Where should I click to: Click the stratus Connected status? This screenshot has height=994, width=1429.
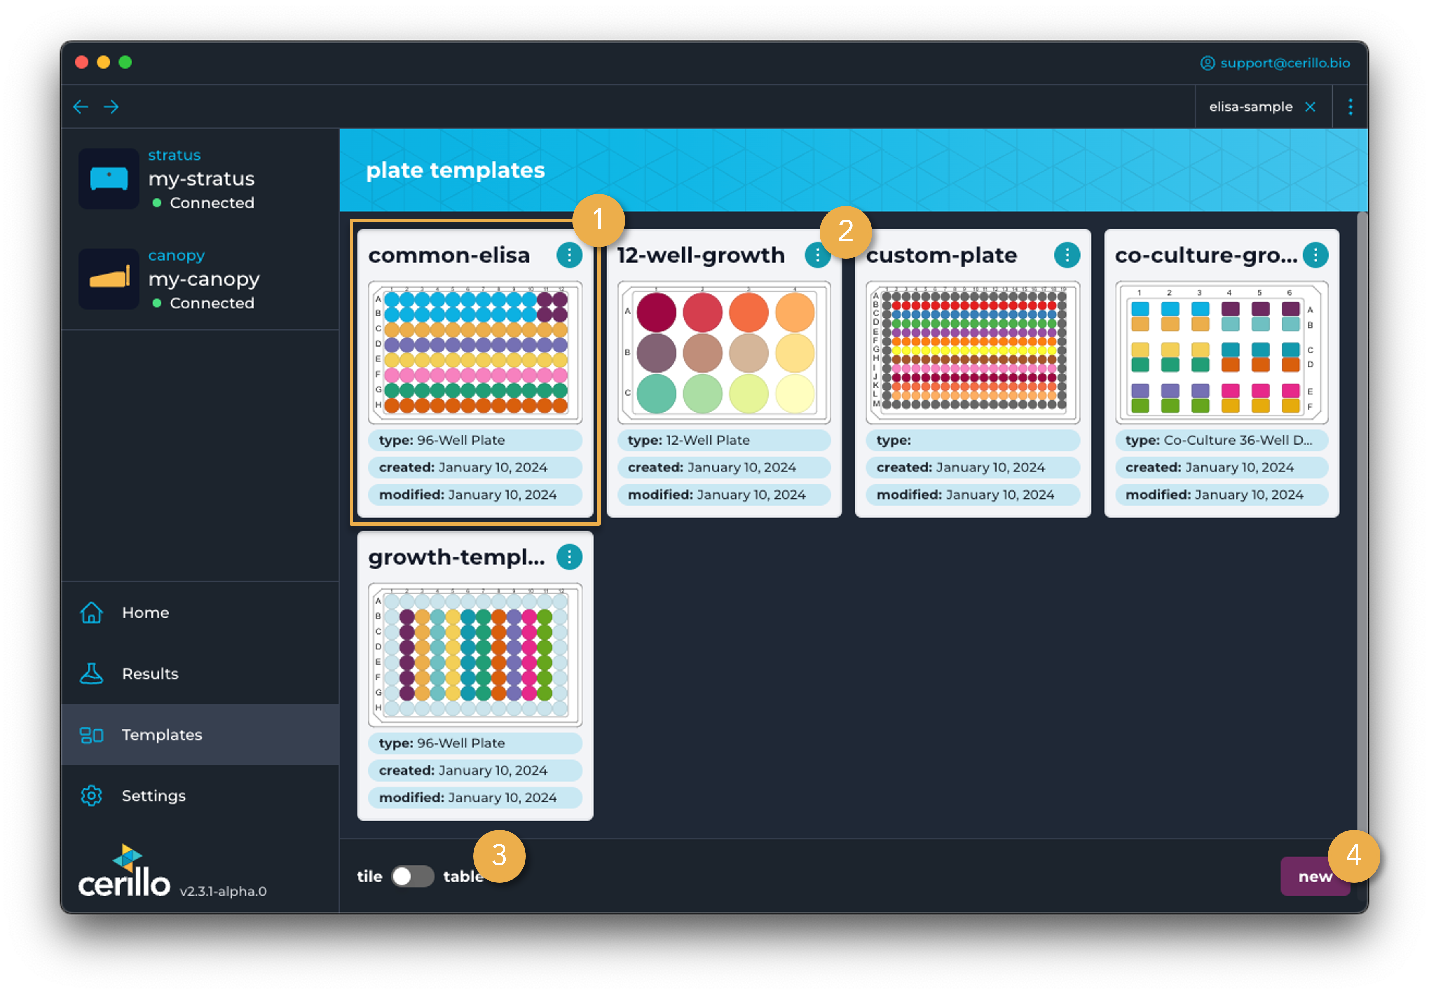[x=203, y=202]
